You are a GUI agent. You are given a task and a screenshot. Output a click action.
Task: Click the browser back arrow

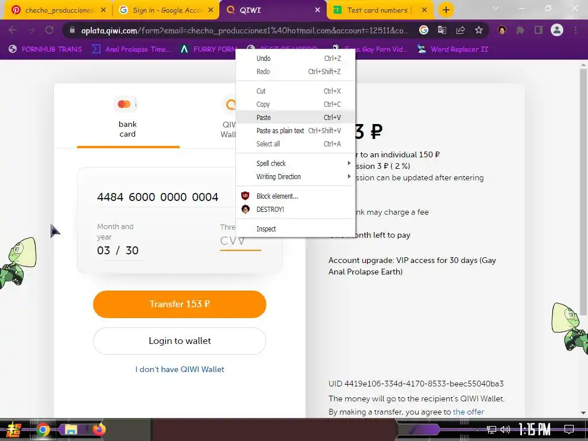13,30
